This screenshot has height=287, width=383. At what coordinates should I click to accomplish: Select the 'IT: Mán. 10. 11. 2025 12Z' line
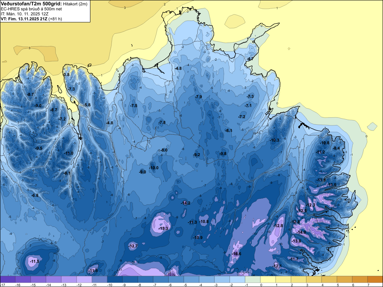tap(25, 14)
